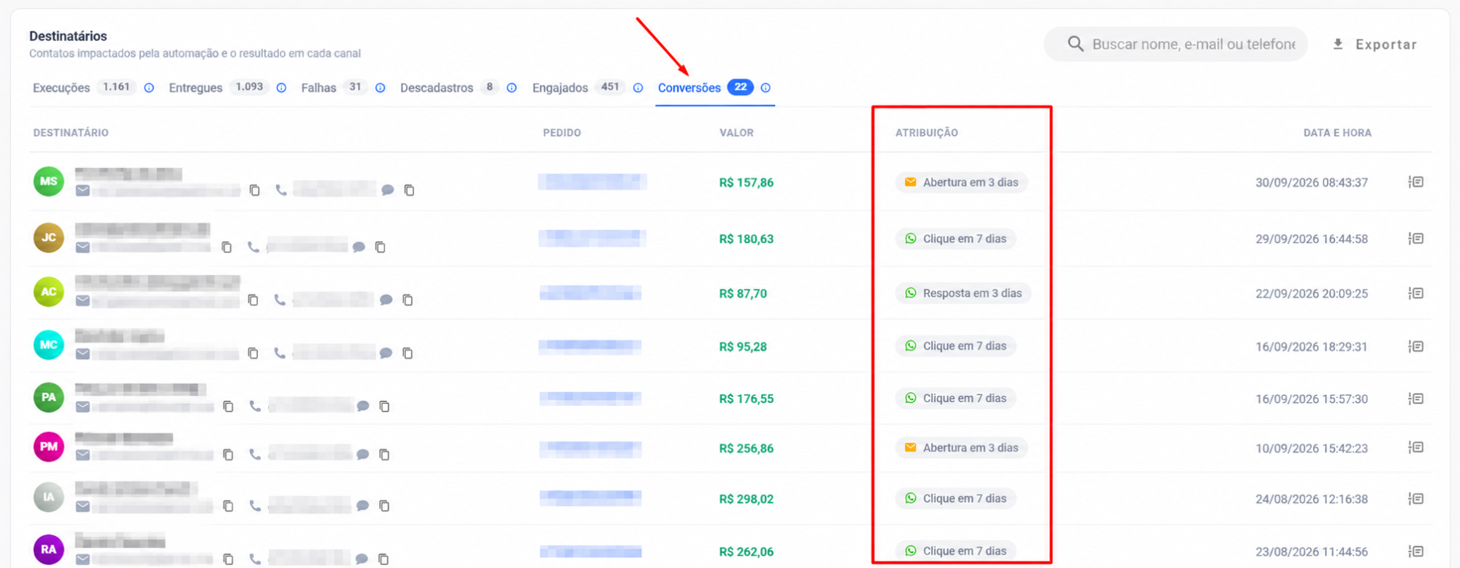Open the Descadastros tab
This screenshot has width=1460, height=568.
pyautogui.click(x=437, y=88)
